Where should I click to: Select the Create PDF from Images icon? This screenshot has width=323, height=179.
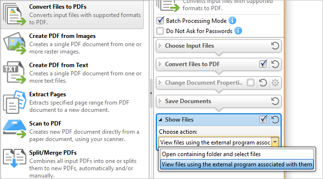(x=15, y=43)
